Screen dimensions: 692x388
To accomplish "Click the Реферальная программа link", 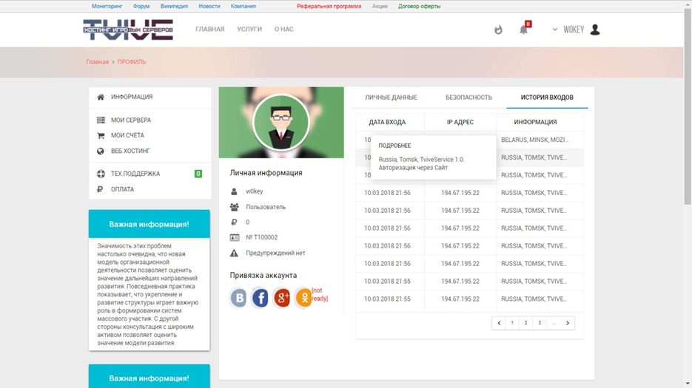I will (x=329, y=6).
